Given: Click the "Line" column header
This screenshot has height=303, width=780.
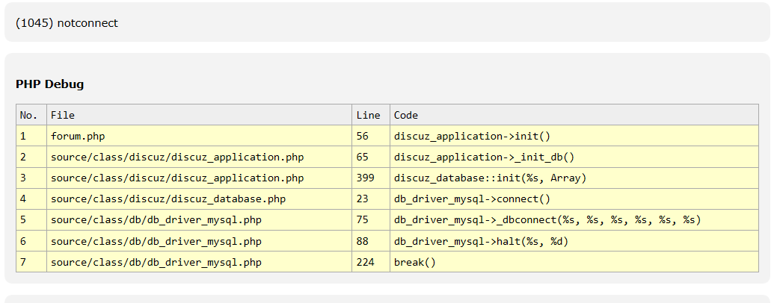Looking at the screenshot, I should point(368,115).
